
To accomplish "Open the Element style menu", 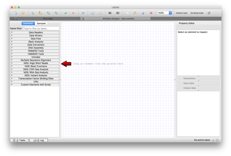I will click(x=181, y=13).
